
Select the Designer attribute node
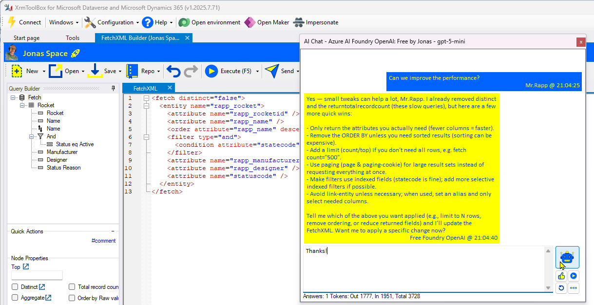(57, 160)
